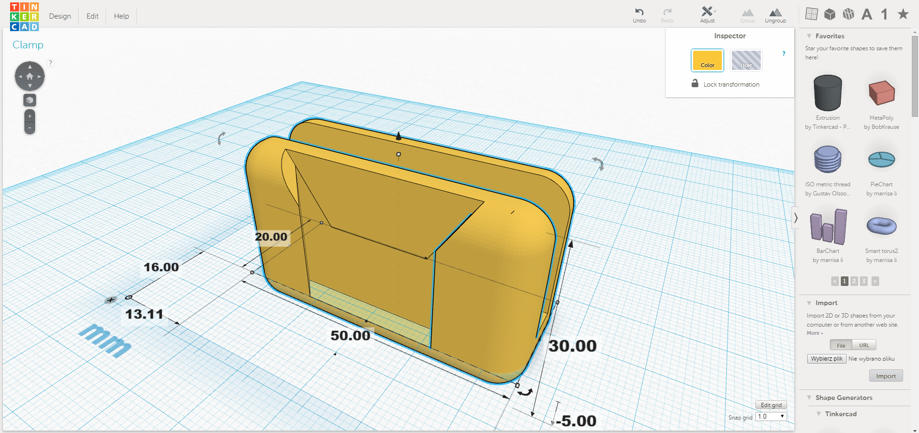Toggle the Hole option in Inspector
919x433 pixels.
746,60
